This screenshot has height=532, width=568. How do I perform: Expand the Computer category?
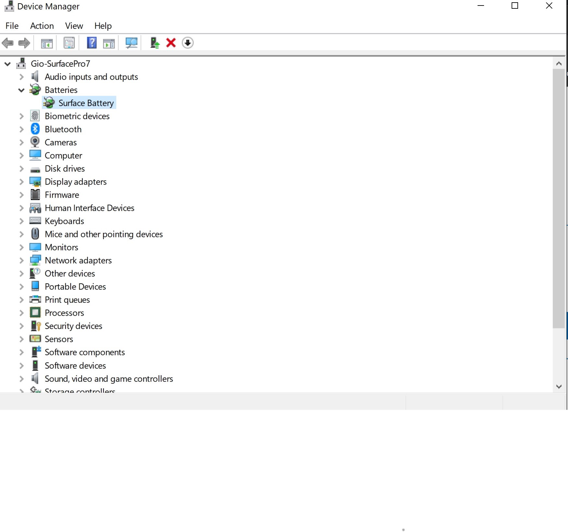pyautogui.click(x=21, y=155)
